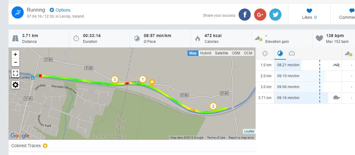Share run on Facebook
Viewport: 355px width, 155px height.
tap(244, 15)
